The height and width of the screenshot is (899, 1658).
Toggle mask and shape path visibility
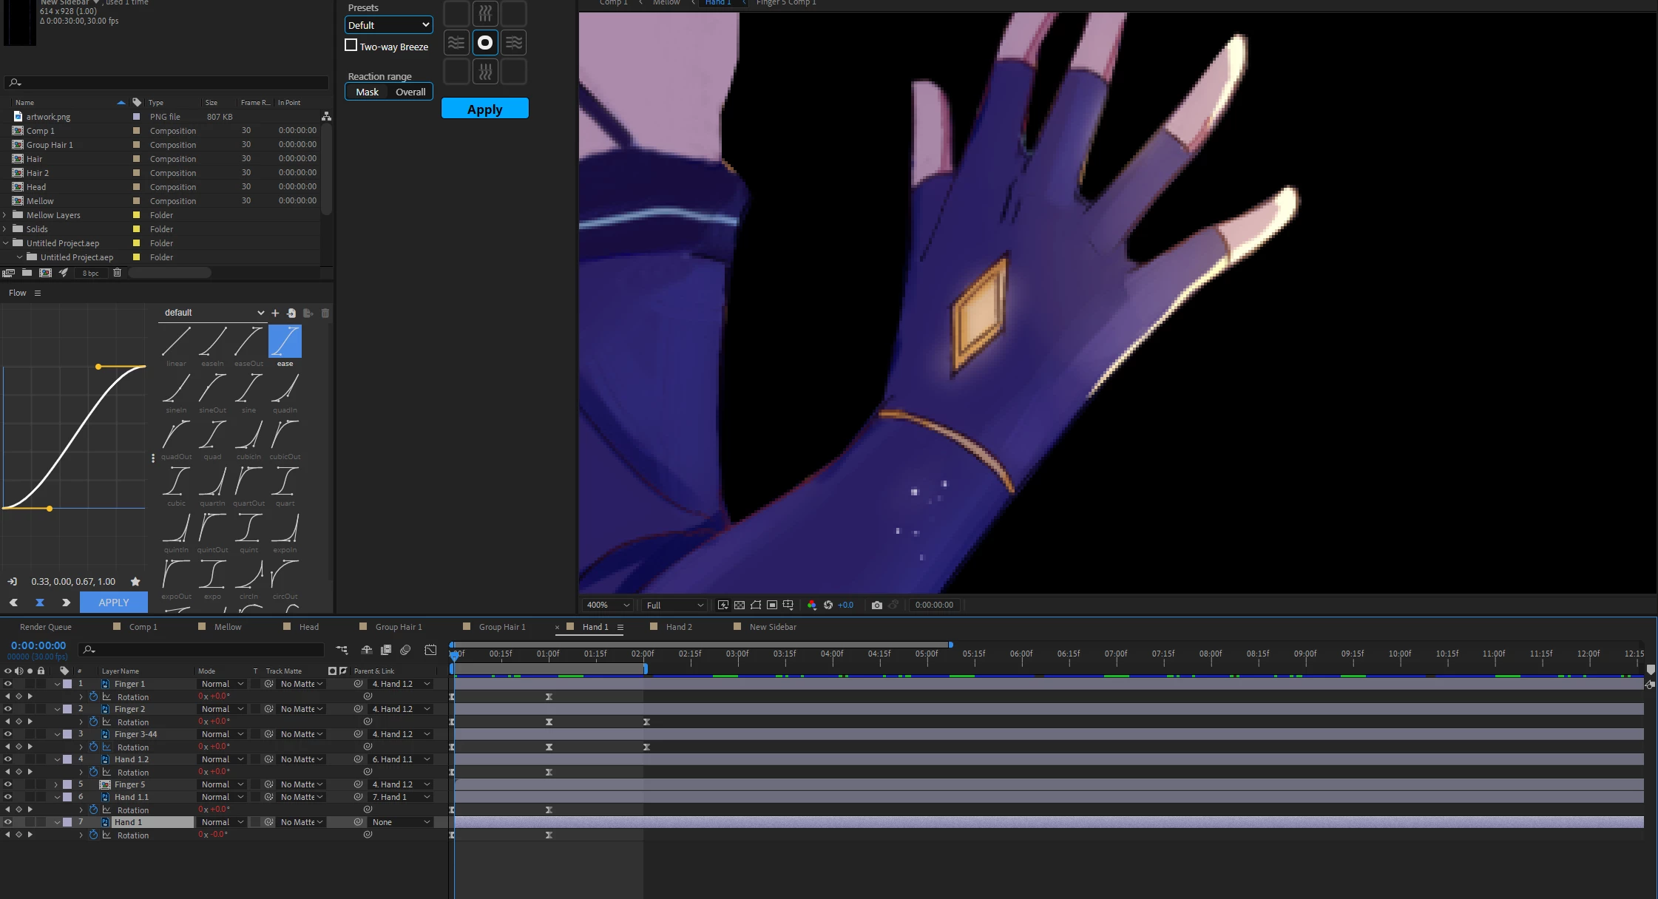(x=755, y=605)
